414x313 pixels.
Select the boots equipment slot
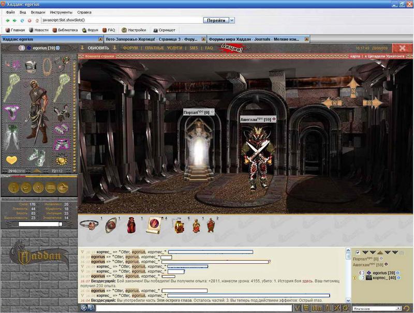(x=37, y=157)
